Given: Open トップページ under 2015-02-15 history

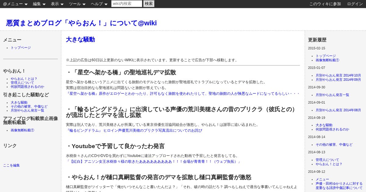Looking at the screenshot, I should [326, 56].
